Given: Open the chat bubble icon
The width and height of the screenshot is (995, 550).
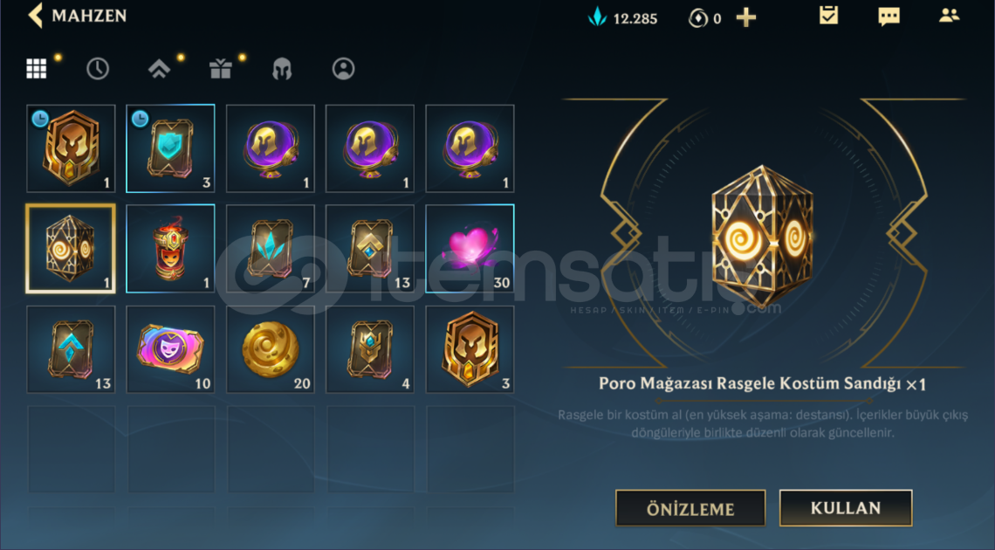Looking at the screenshot, I should [889, 16].
